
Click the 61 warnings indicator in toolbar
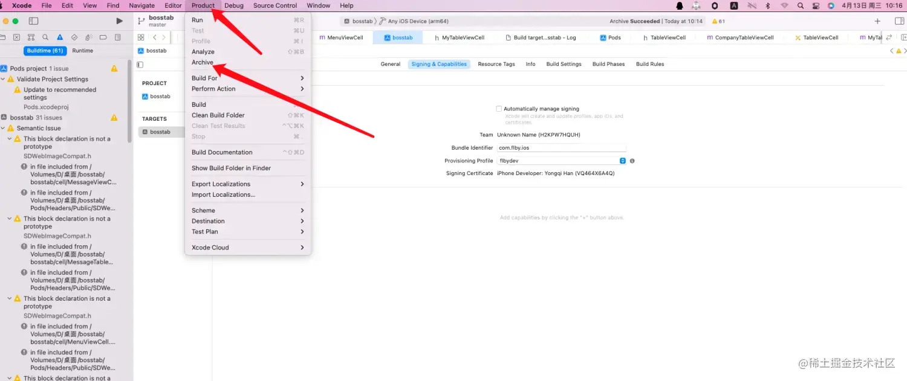[x=718, y=21]
